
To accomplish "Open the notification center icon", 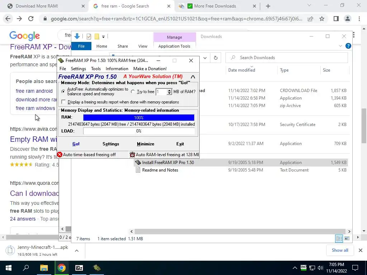I will 355,268.
